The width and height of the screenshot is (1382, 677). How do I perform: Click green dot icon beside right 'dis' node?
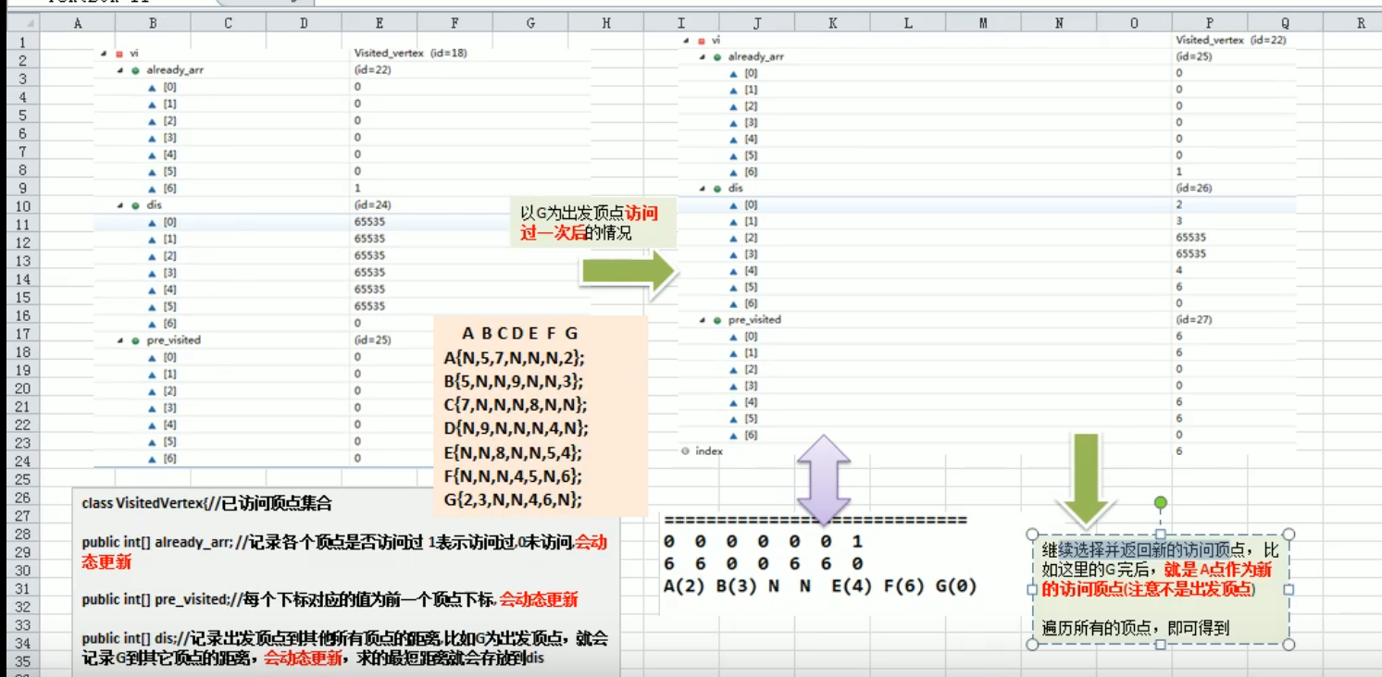click(717, 189)
